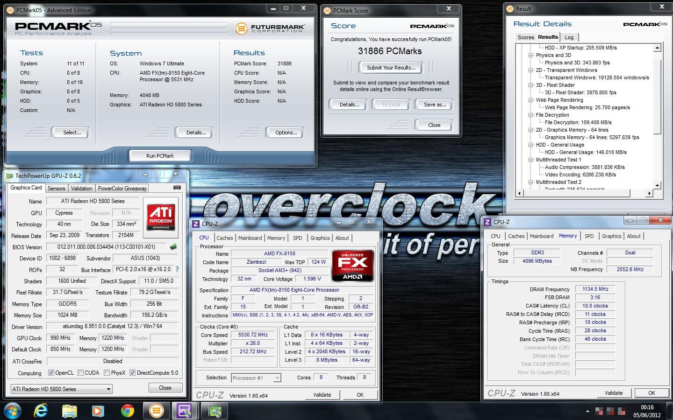The width and height of the screenshot is (673, 420).
Task: Toggle the CUDA checkbox in GPU-Z
Action: (81, 372)
